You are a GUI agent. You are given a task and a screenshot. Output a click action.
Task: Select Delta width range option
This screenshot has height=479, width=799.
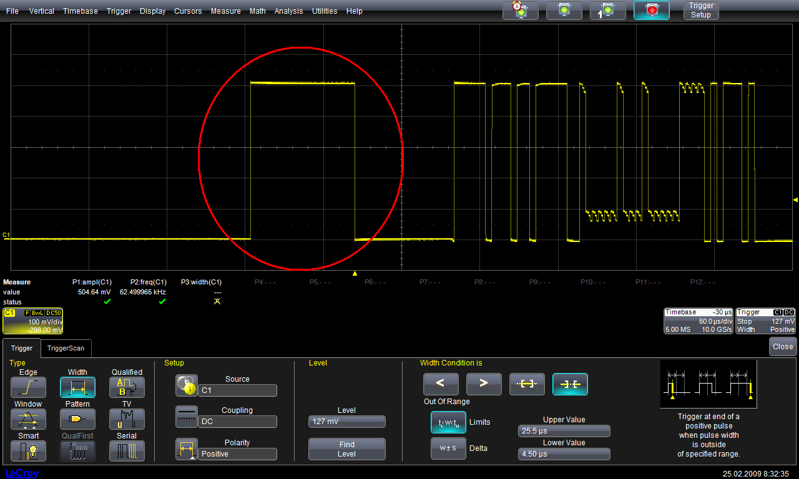[448, 448]
